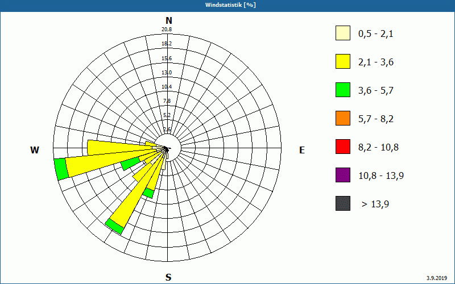Click the 10,4 ring label
455x284 pixels.
[167, 87]
